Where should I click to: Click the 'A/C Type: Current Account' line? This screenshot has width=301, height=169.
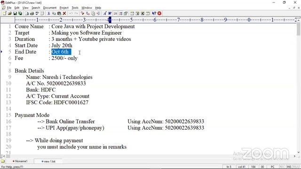click(57, 96)
